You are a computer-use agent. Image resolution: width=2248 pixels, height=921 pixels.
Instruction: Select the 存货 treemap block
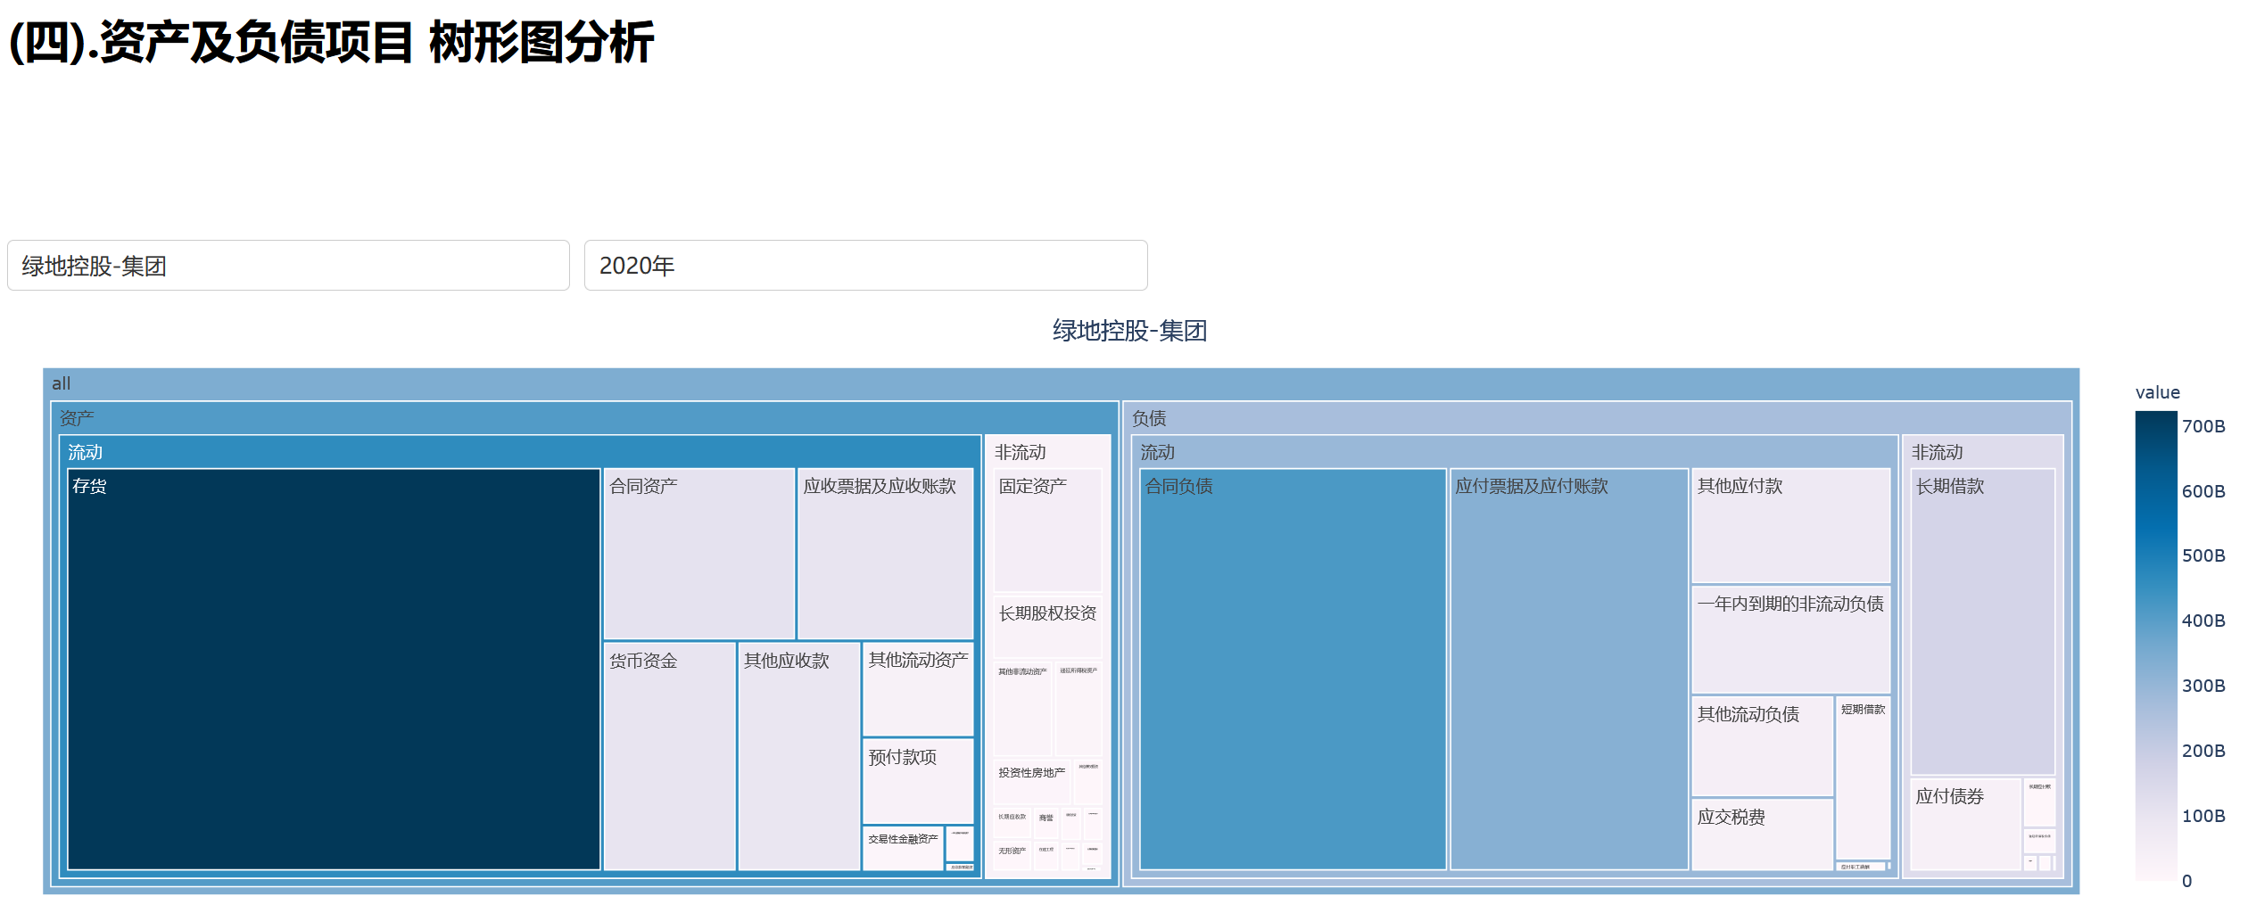334,669
